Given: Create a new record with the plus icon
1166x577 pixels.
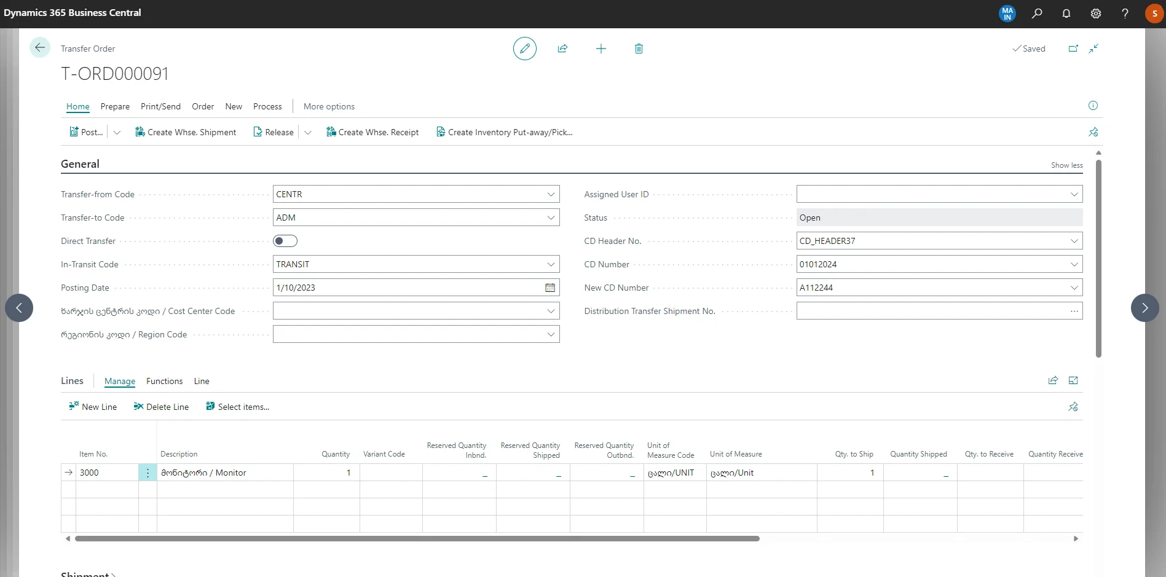Looking at the screenshot, I should pyautogui.click(x=601, y=49).
